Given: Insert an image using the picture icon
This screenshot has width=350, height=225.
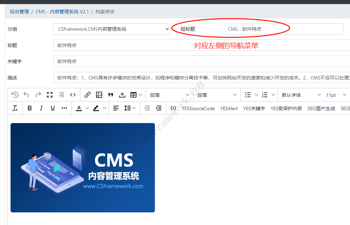Looking at the screenshot, I should [x=99, y=95].
